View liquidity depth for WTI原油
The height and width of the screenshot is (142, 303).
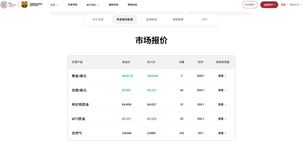click(222, 119)
